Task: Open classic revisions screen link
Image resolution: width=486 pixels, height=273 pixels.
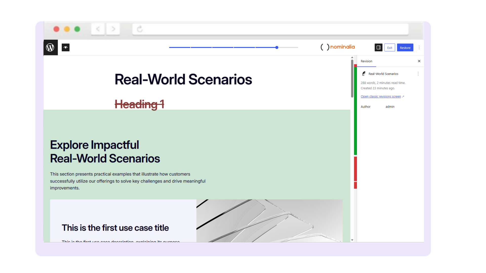Action: pos(381,96)
